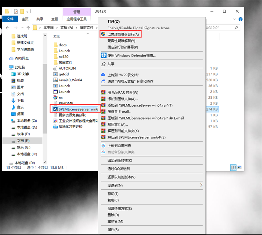Viewport: 262px width, 235px height.
Task: Select Enable/Disable Digital Signature Icons
Action: (x=138, y=28)
